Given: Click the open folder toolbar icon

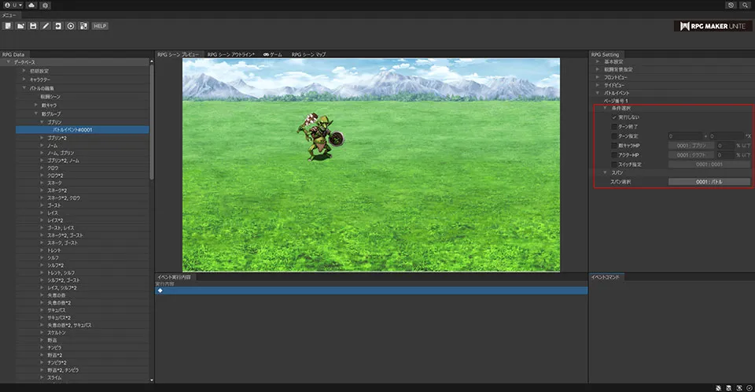Looking at the screenshot, I should (20, 26).
